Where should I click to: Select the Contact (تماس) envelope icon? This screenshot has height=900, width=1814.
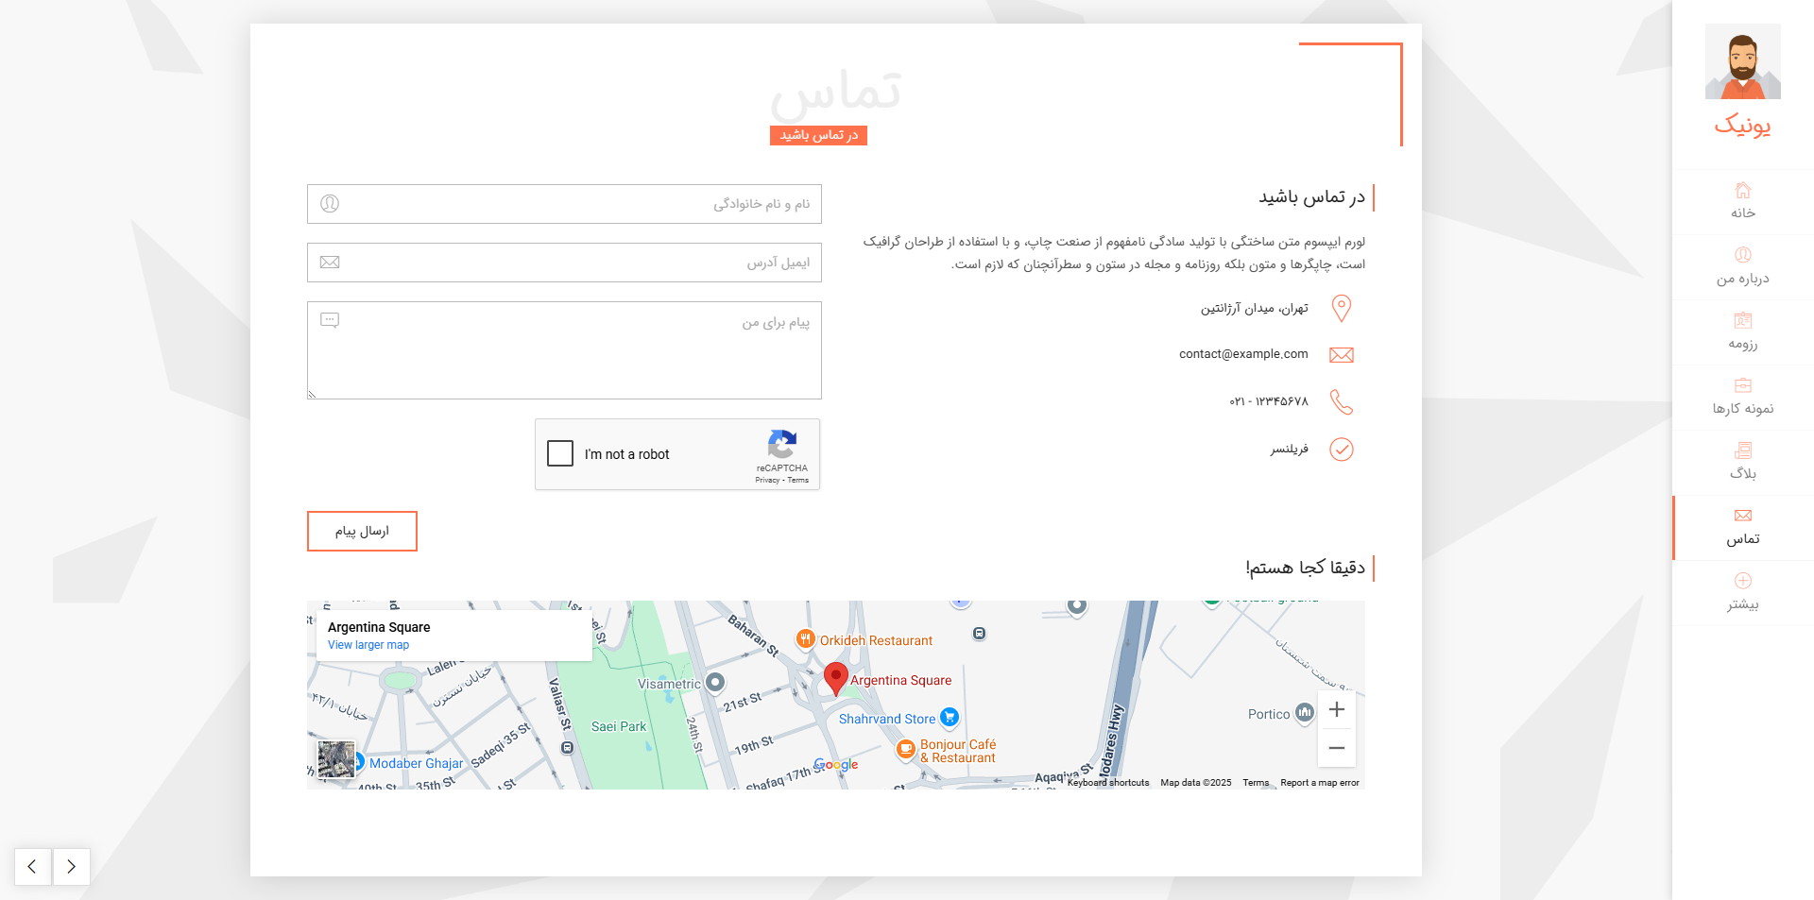1742,516
